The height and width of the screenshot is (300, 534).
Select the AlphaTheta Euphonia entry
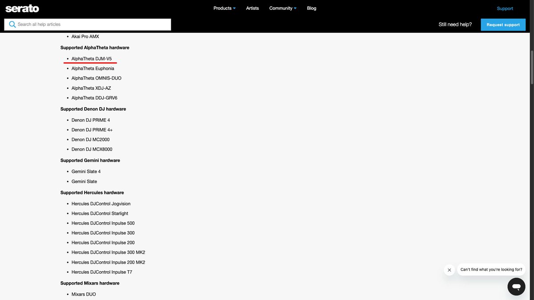(x=93, y=68)
